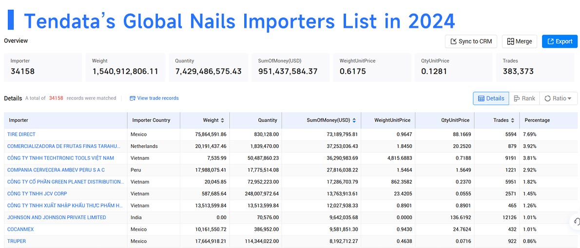Viewport: 580px width, 248px height.
Task: Click the Overview heading
Action: click(16, 40)
